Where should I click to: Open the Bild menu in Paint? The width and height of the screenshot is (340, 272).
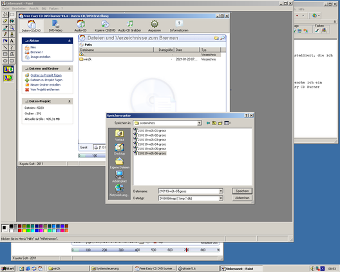(x=44, y=8)
